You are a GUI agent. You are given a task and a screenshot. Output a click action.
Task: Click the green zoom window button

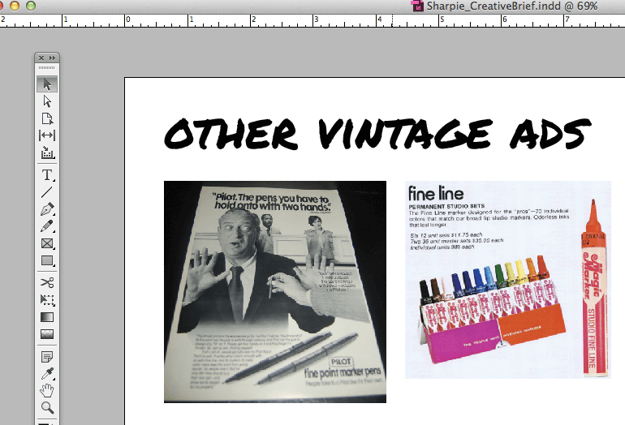[31, 6]
